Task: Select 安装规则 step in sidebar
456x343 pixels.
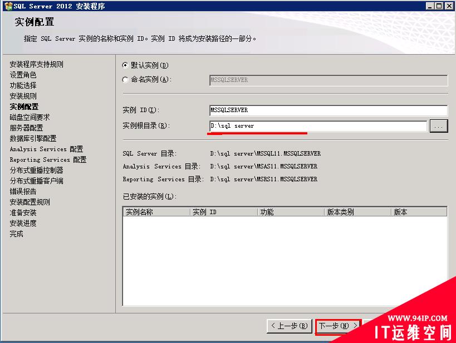Action: coord(23,96)
